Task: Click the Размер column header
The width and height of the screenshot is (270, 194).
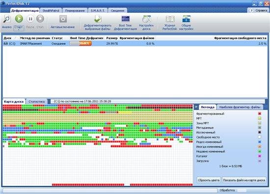Action: click(x=112, y=38)
